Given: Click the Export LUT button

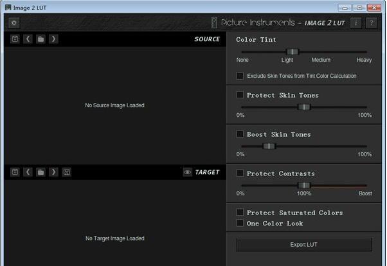Looking at the screenshot, I should [x=304, y=245].
